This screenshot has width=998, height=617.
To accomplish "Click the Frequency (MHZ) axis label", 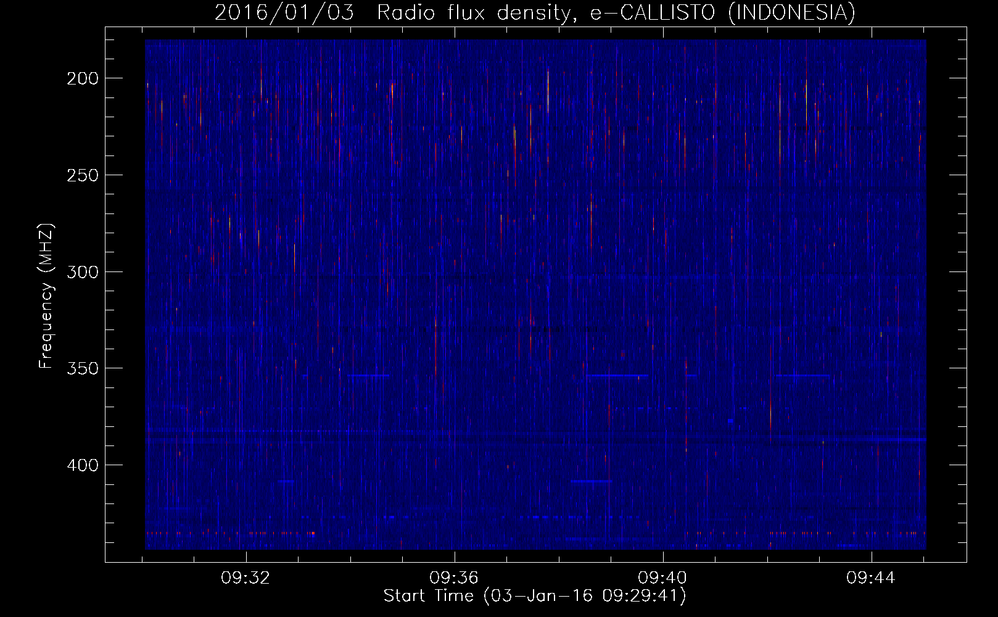I will (46, 296).
